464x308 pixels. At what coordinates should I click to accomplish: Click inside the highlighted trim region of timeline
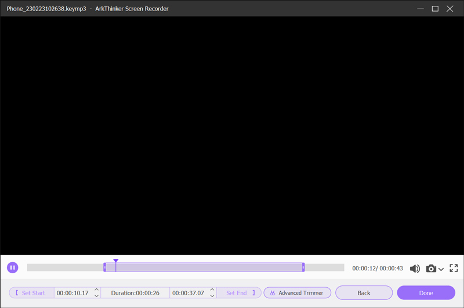click(204, 267)
